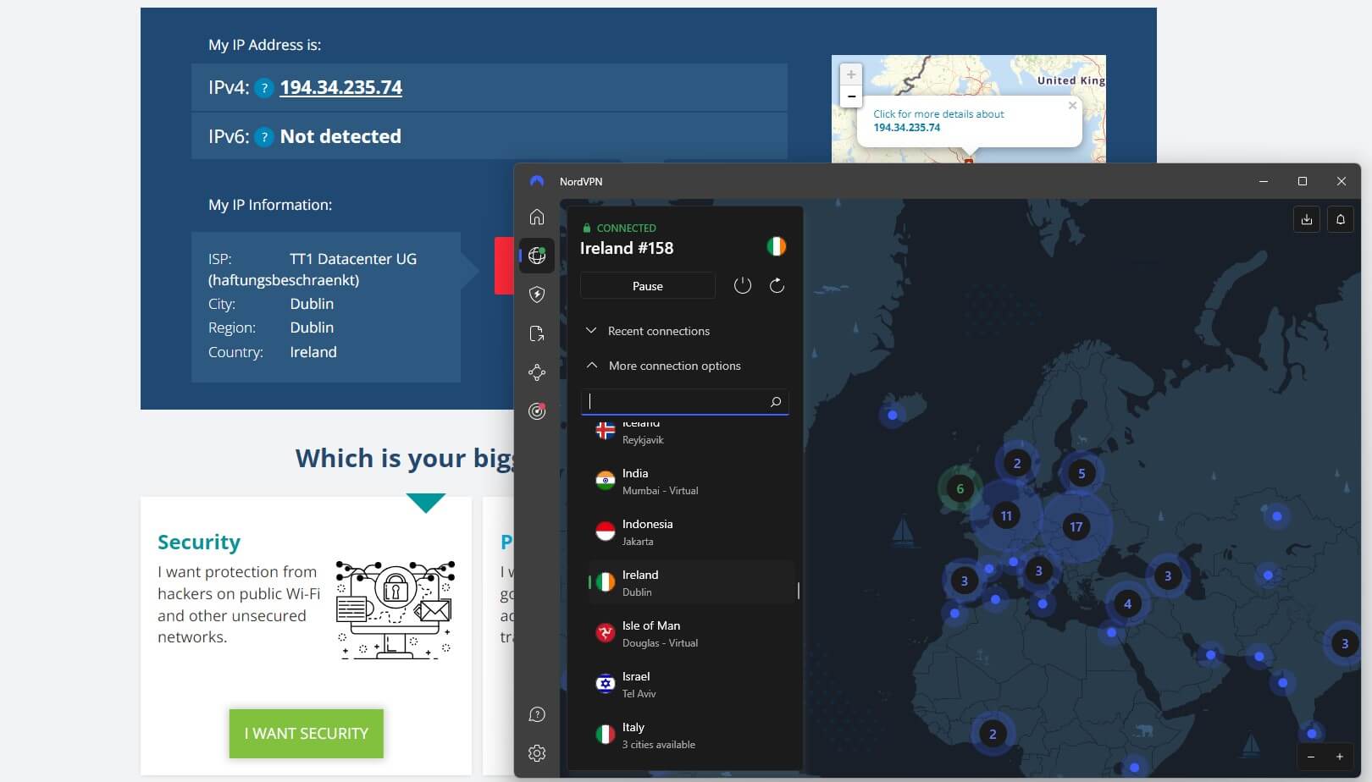This screenshot has height=782, width=1372.
Task: Click the Ireland #158 server name
Action: (627, 248)
